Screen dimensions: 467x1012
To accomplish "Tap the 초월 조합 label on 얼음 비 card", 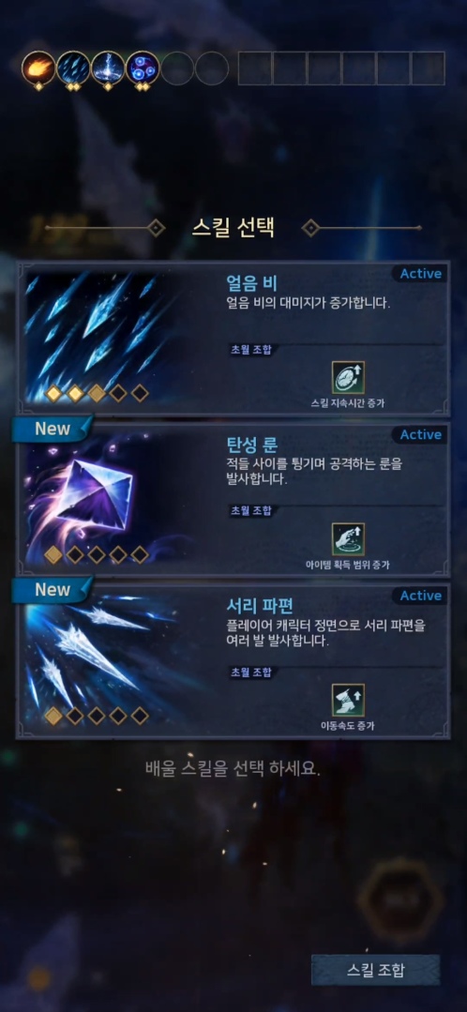I will click(251, 350).
